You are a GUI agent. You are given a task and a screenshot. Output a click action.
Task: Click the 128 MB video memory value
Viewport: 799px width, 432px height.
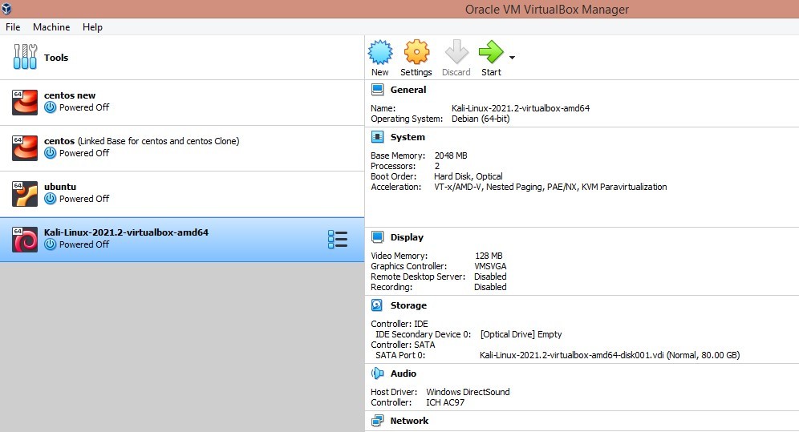489,256
